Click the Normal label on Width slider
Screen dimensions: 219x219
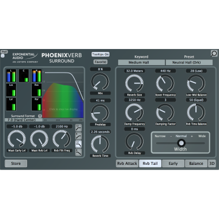(181, 136)
